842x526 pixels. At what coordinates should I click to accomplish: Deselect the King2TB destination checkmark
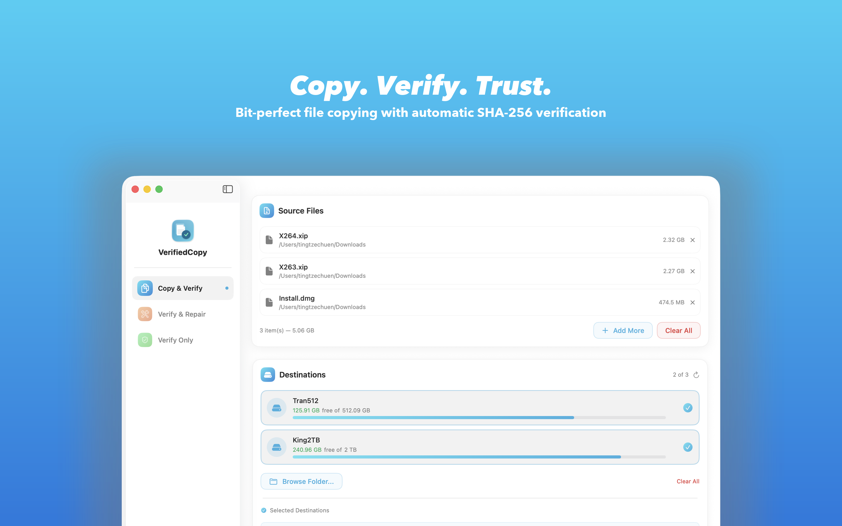[x=688, y=447]
